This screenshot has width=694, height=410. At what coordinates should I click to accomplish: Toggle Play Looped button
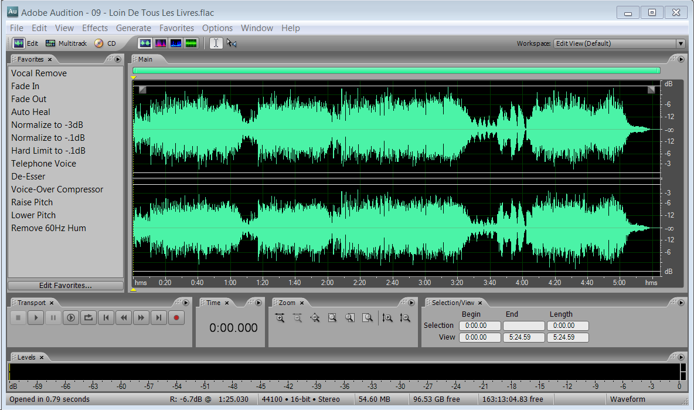tap(89, 317)
